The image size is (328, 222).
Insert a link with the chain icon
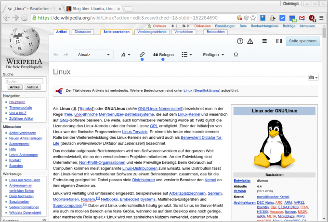142,55
